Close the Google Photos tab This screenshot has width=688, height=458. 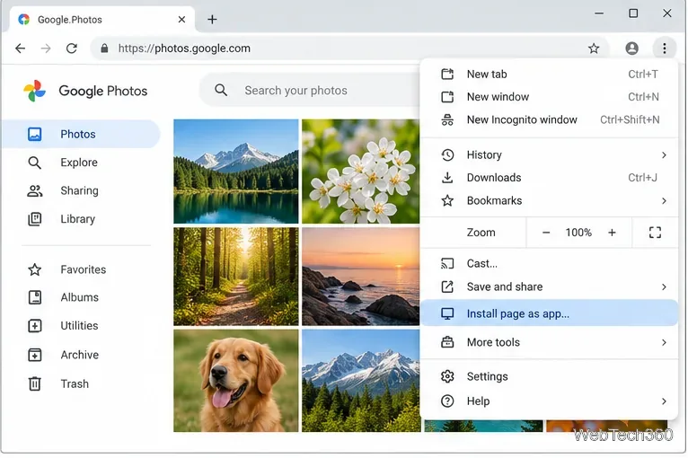[181, 19]
